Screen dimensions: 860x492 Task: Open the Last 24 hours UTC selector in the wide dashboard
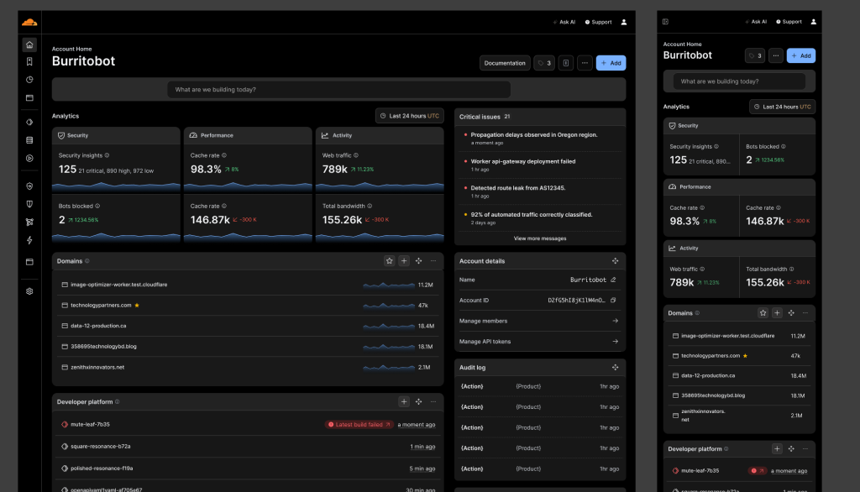click(410, 116)
